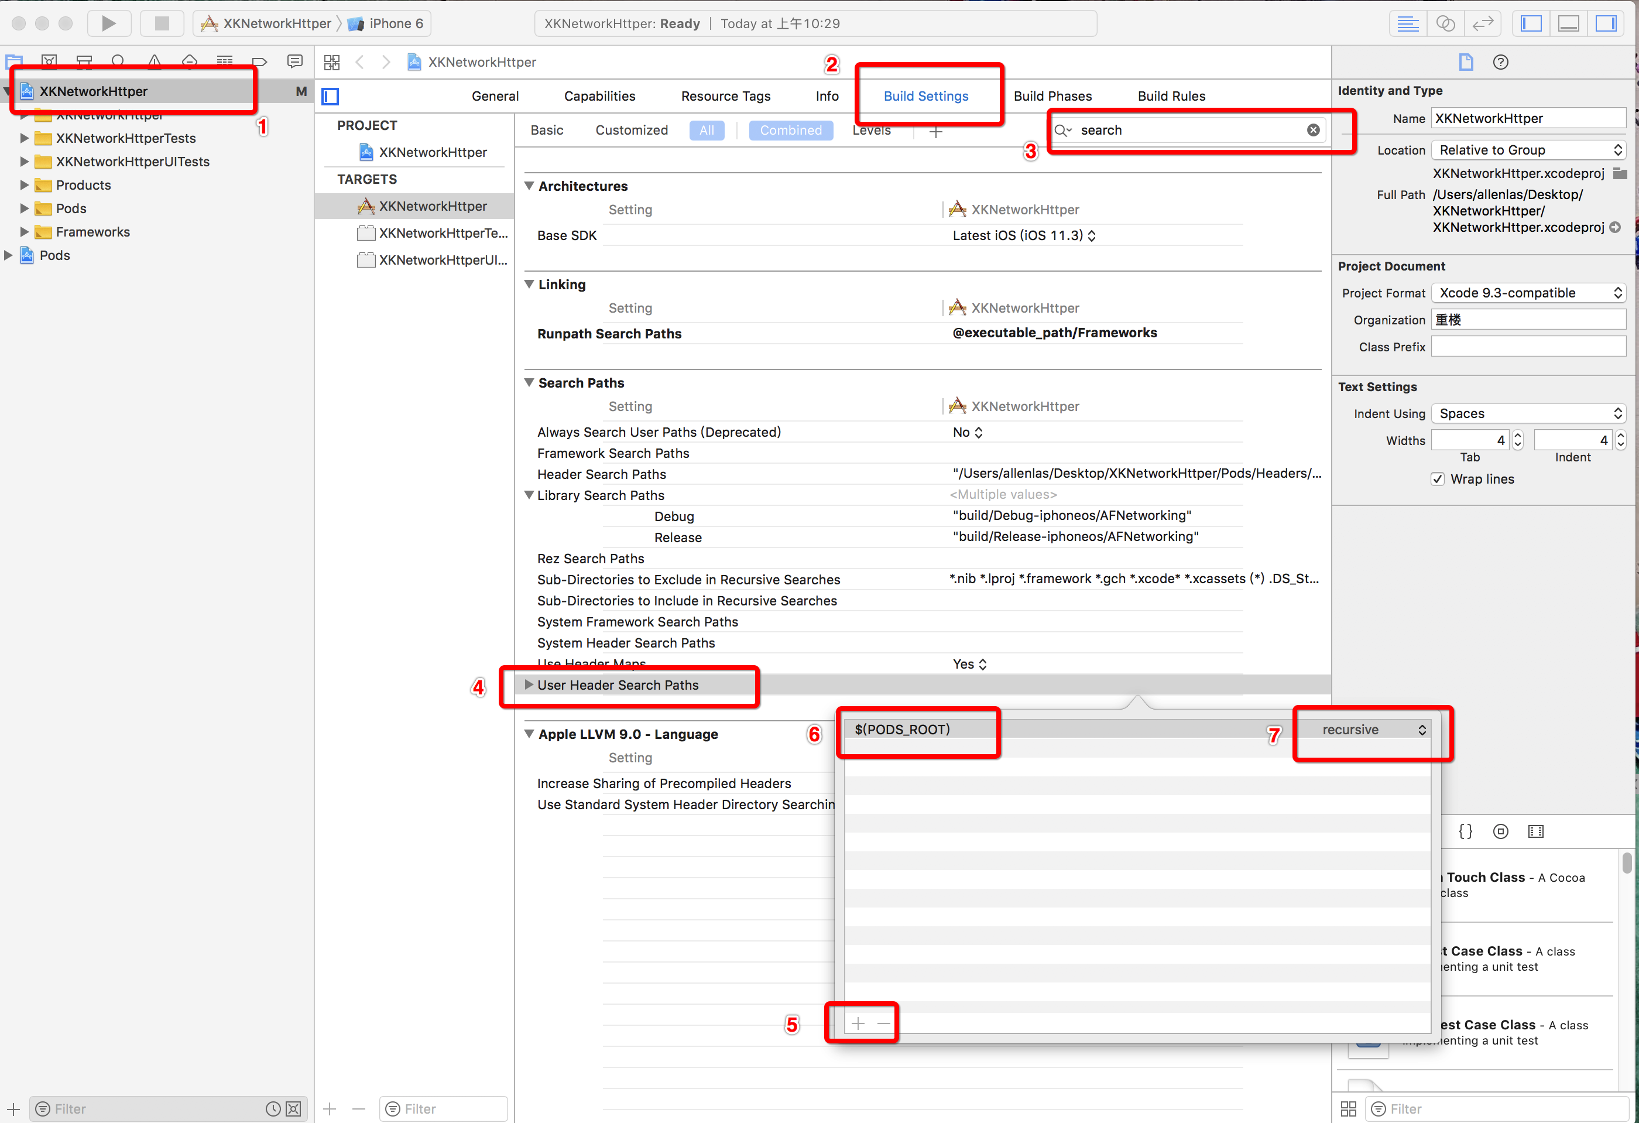Toggle the Debug area panel
The width and height of the screenshot is (1639, 1123).
coord(1569,23)
